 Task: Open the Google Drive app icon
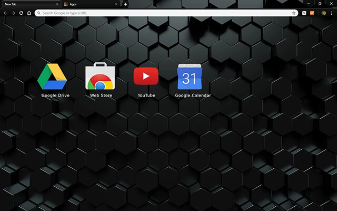click(52, 76)
